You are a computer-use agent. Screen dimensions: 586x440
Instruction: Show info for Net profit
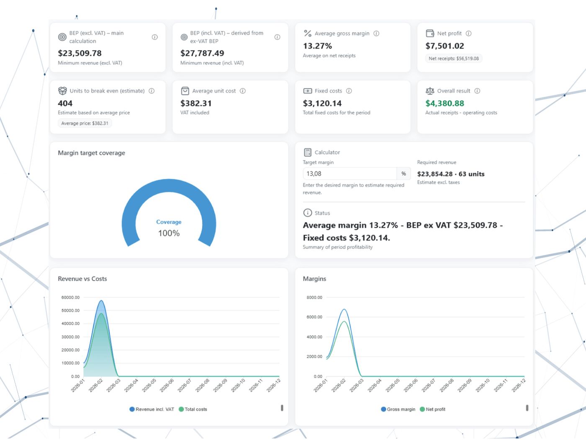pos(468,34)
